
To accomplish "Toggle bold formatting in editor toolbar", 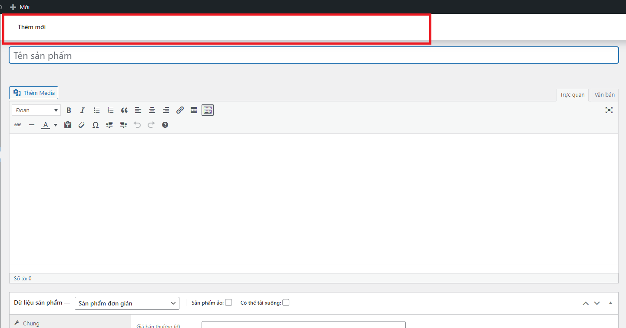I will click(69, 110).
